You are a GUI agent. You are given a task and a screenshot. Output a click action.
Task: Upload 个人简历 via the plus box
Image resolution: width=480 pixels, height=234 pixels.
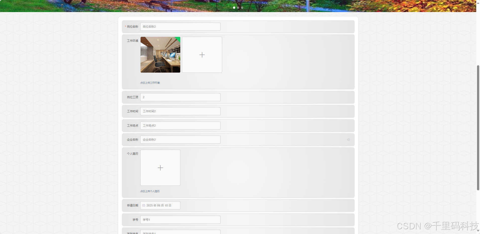pos(160,168)
